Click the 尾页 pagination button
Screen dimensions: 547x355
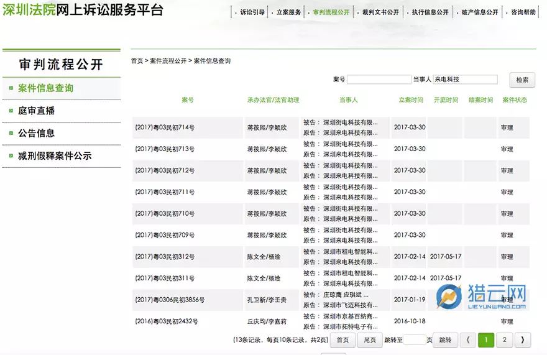pyautogui.click(x=370, y=340)
